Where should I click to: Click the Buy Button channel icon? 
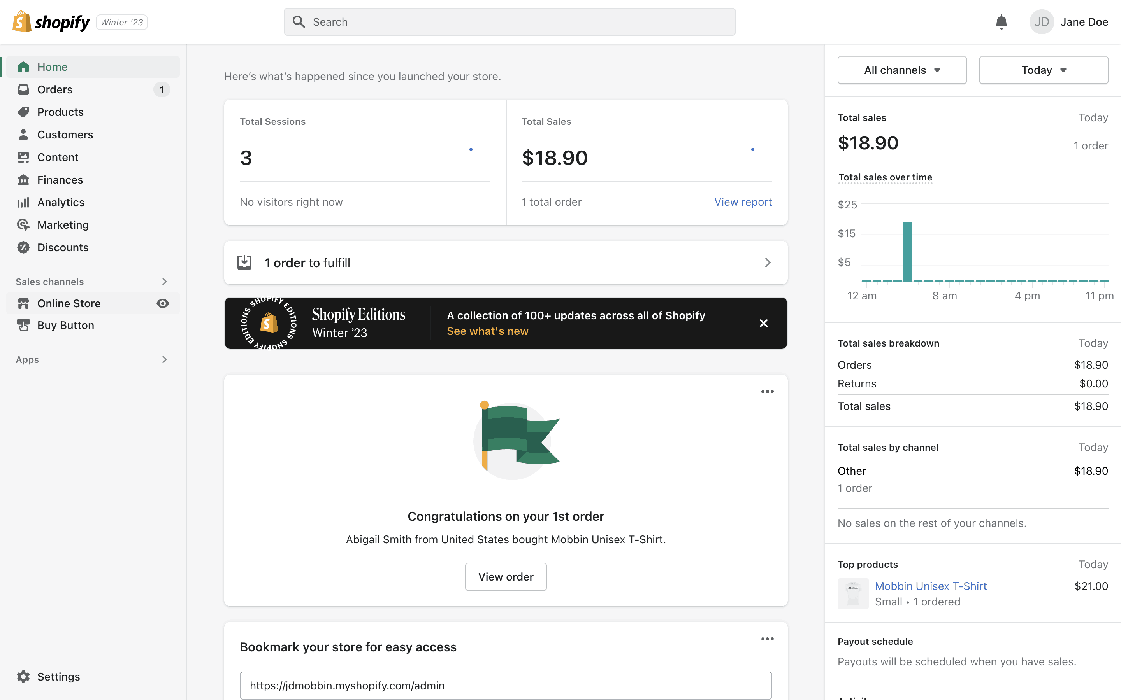tap(23, 325)
